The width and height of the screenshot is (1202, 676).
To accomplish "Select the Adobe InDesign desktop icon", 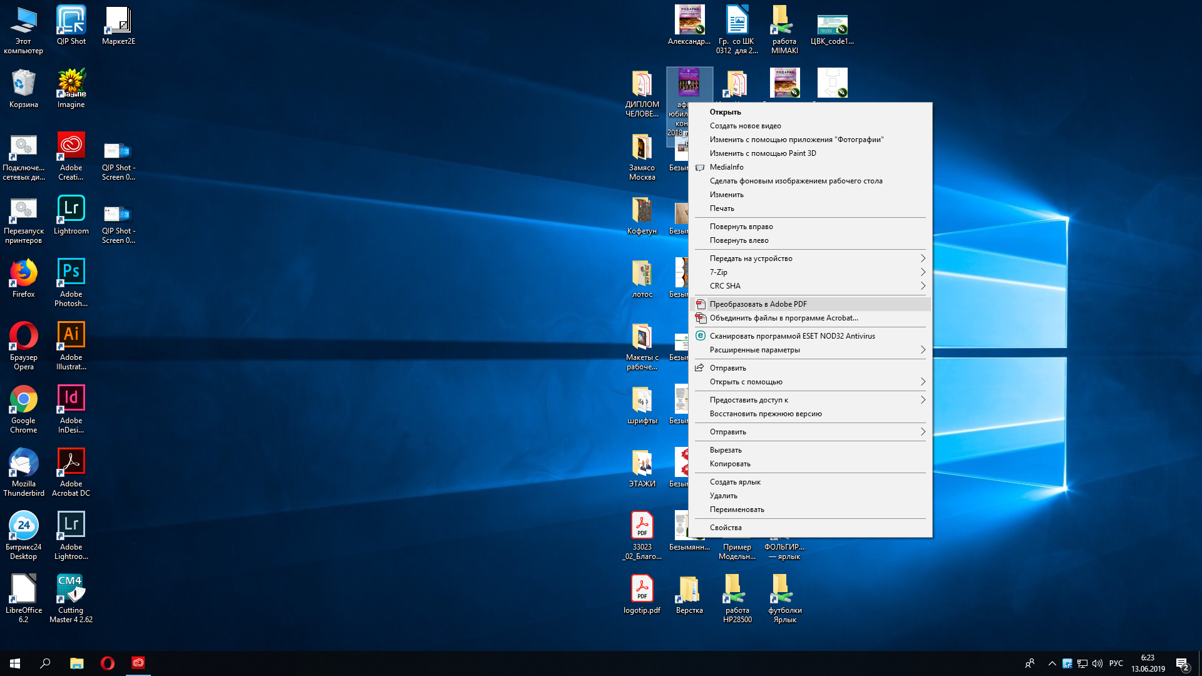I will click(x=71, y=409).
